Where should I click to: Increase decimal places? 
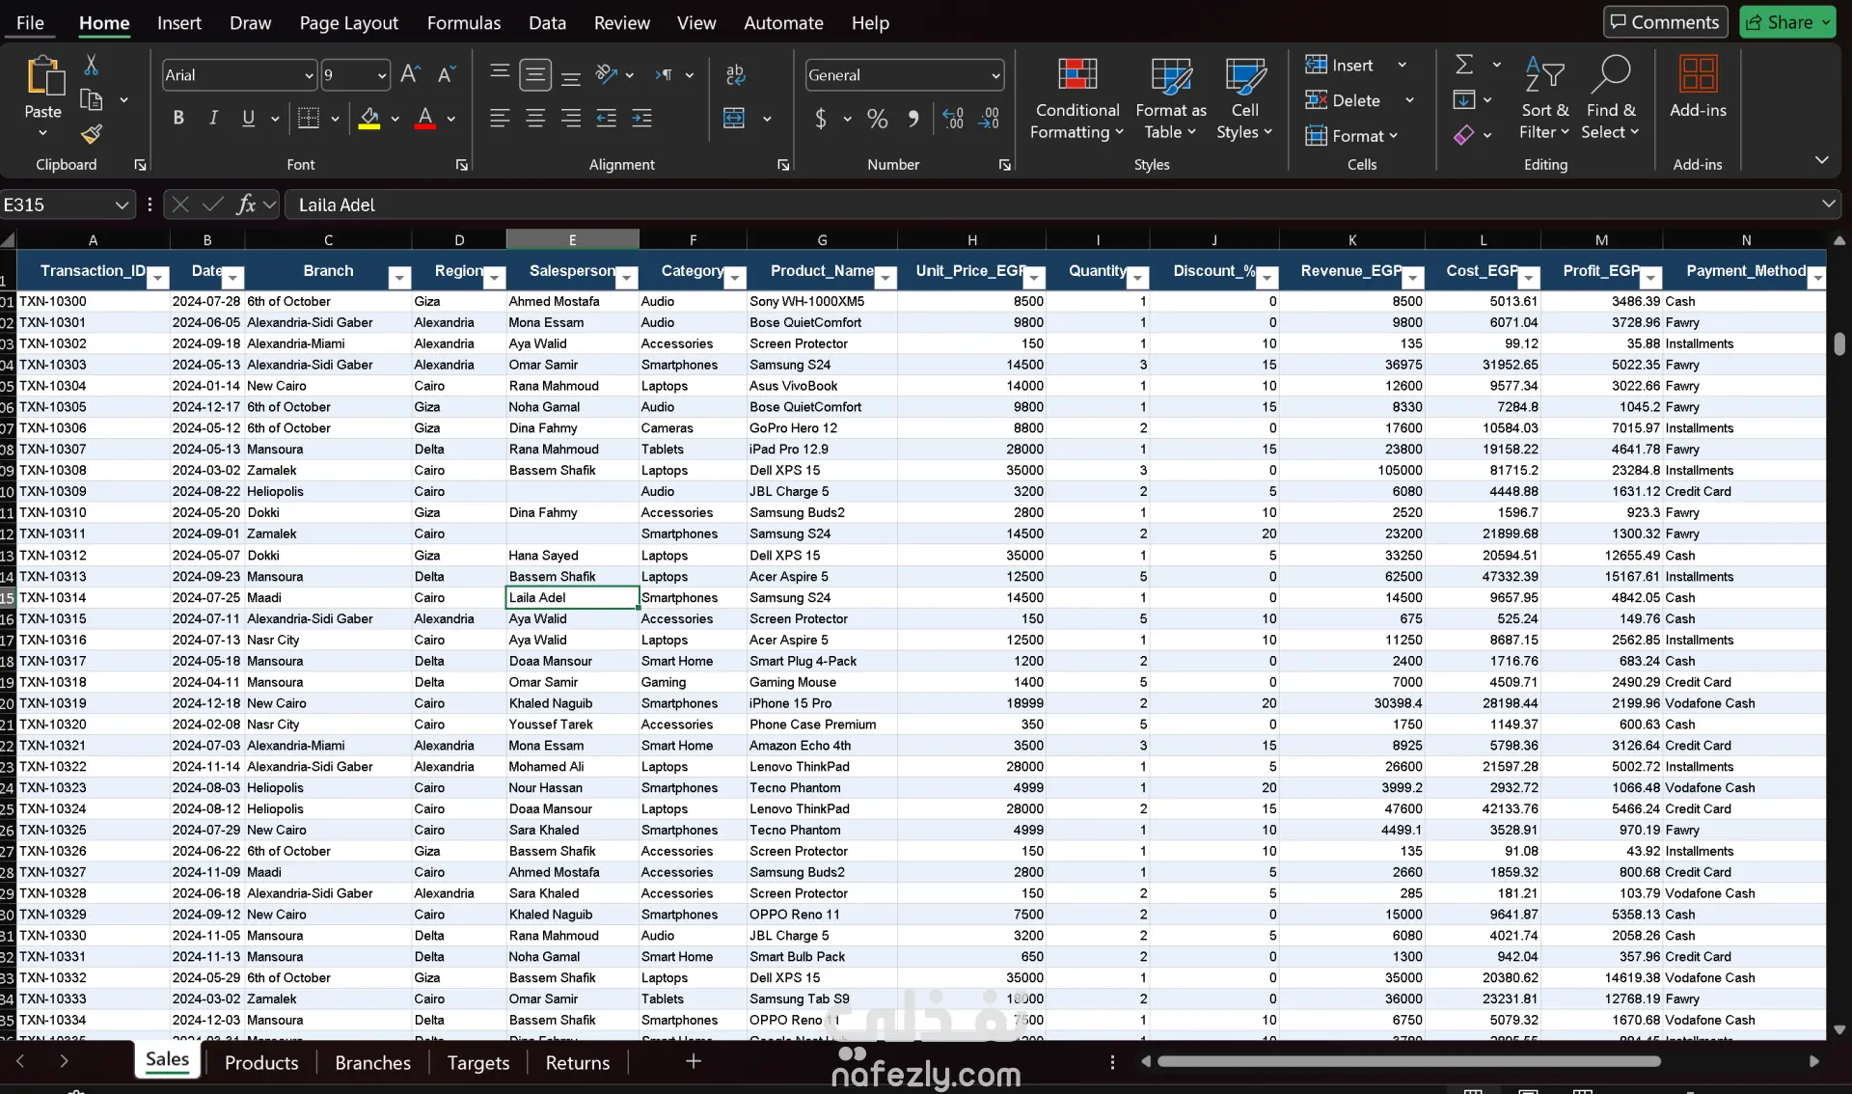point(953,118)
